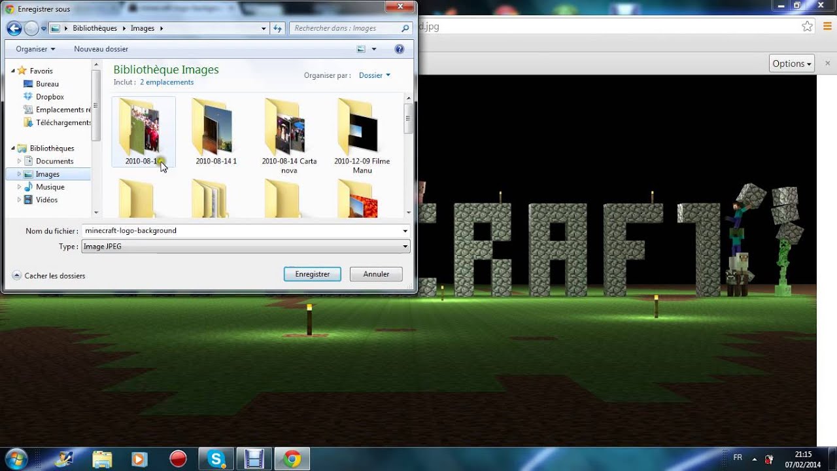Open the Chrome menu (three bars icon)
Screen dimensions: 837x471
[827, 27]
